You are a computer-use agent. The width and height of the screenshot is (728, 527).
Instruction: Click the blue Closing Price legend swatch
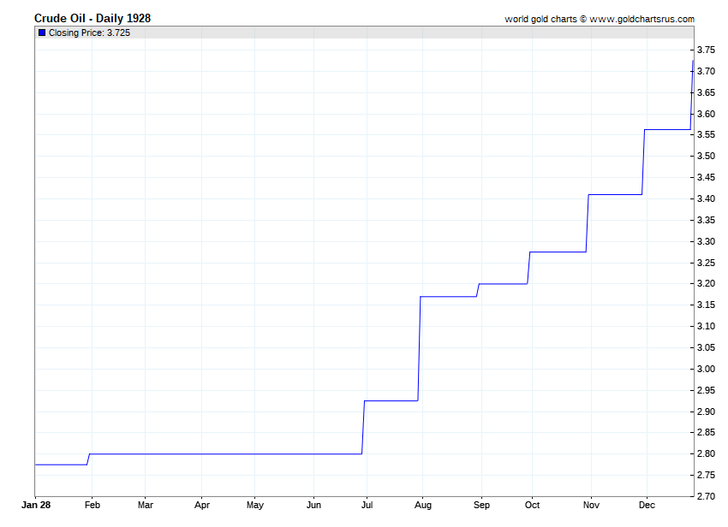(x=41, y=33)
